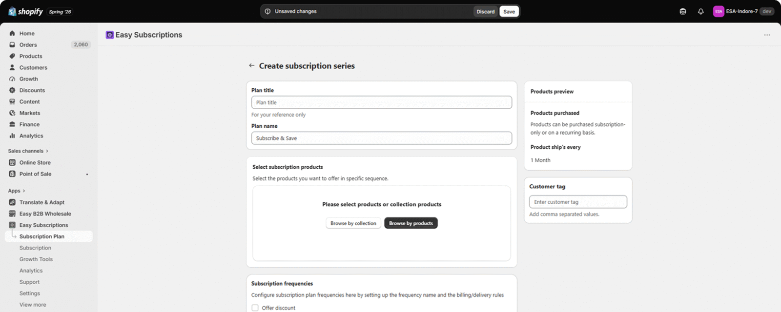Open the ESA-Indore-7 store account menu
The image size is (781, 312).
point(743,11)
